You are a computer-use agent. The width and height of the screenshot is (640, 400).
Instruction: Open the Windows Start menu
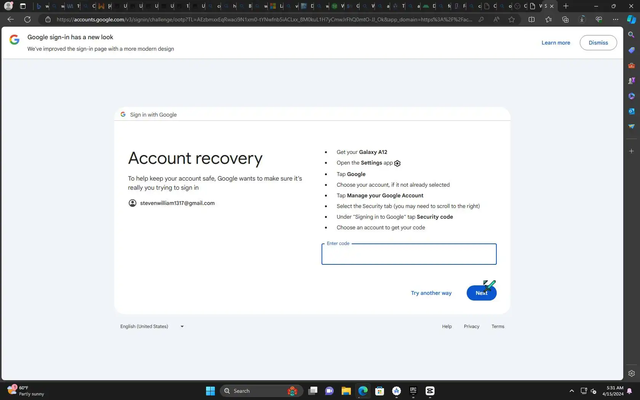210,391
